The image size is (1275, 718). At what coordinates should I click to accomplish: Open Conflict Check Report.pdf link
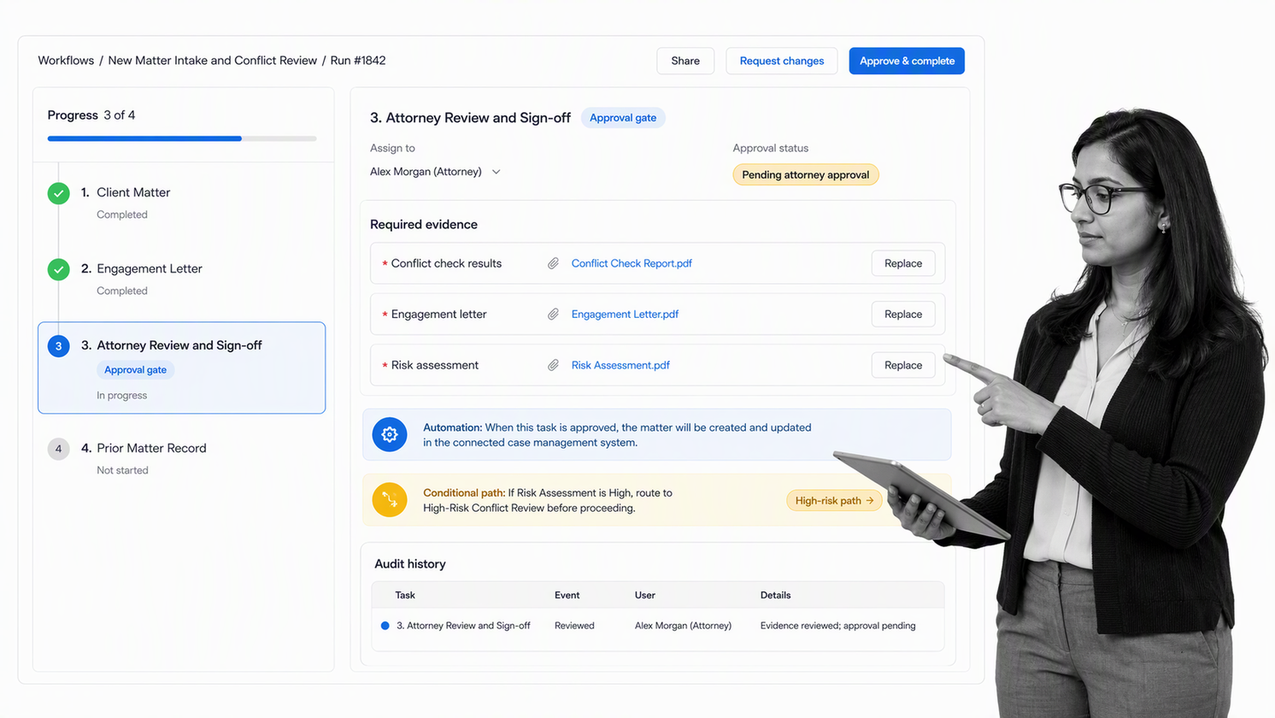click(x=632, y=263)
